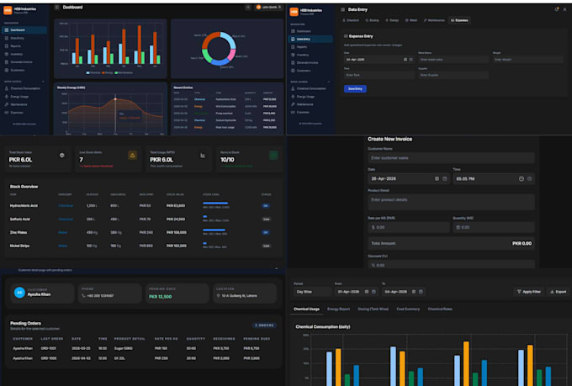Click the Total Usage card chart icon

[x=203, y=156]
